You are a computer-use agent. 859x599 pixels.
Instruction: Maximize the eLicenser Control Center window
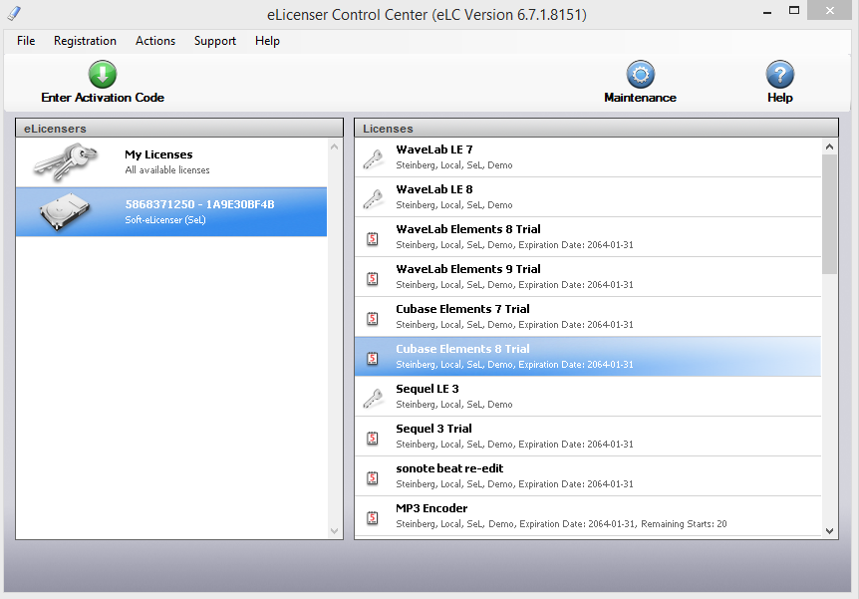pos(794,10)
